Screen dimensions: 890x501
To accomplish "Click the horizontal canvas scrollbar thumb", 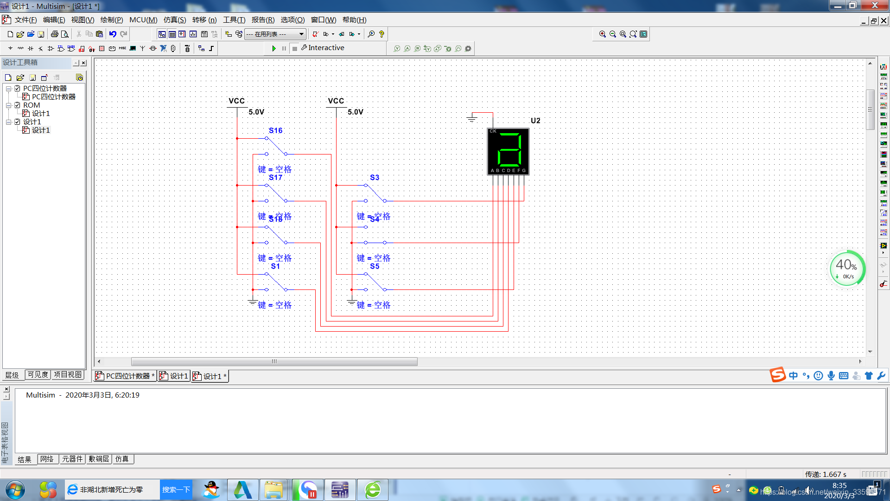I will click(274, 362).
